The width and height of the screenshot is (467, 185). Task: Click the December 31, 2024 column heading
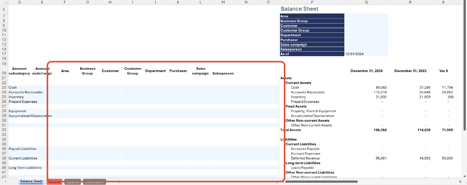click(x=366, y=71)
